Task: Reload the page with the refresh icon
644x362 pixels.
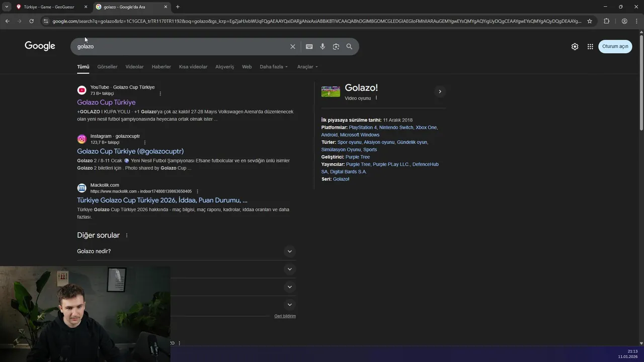Action: coord(31,21)
